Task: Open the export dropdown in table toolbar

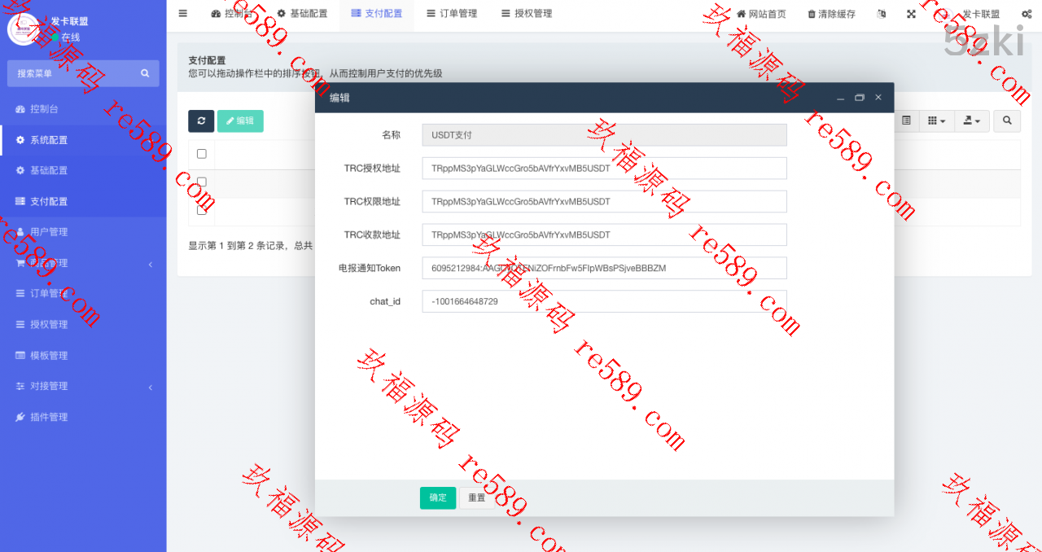Action: click(x=971, y=120)
